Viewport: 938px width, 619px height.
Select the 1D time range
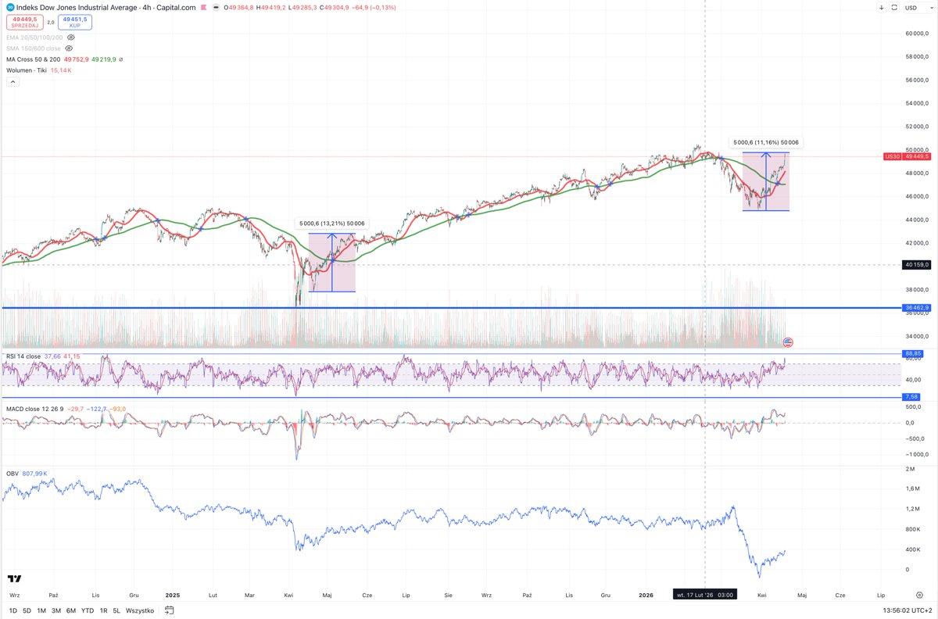[x=13, y=610]
